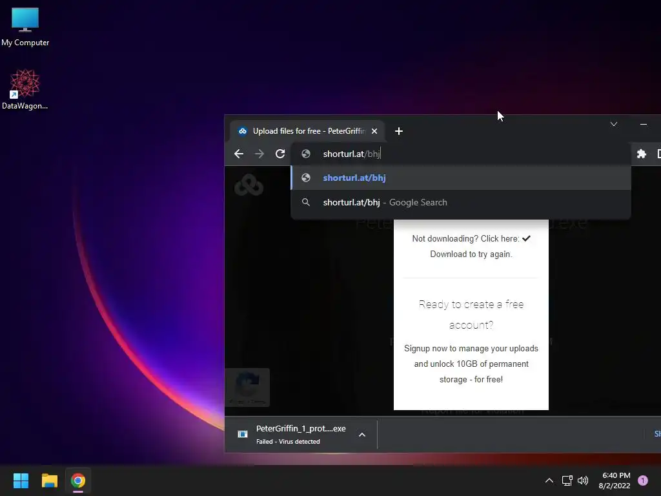Show hidden system tray icons

(x=549, y=480)
